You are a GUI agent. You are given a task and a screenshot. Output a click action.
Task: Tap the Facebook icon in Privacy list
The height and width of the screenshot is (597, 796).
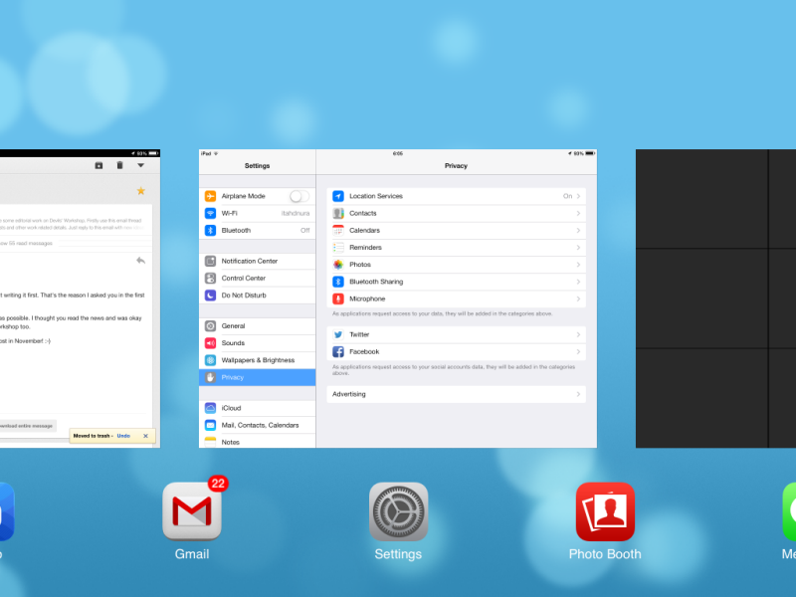[338, 352]
